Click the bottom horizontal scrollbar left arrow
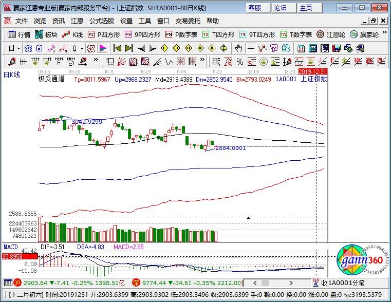 255,283
